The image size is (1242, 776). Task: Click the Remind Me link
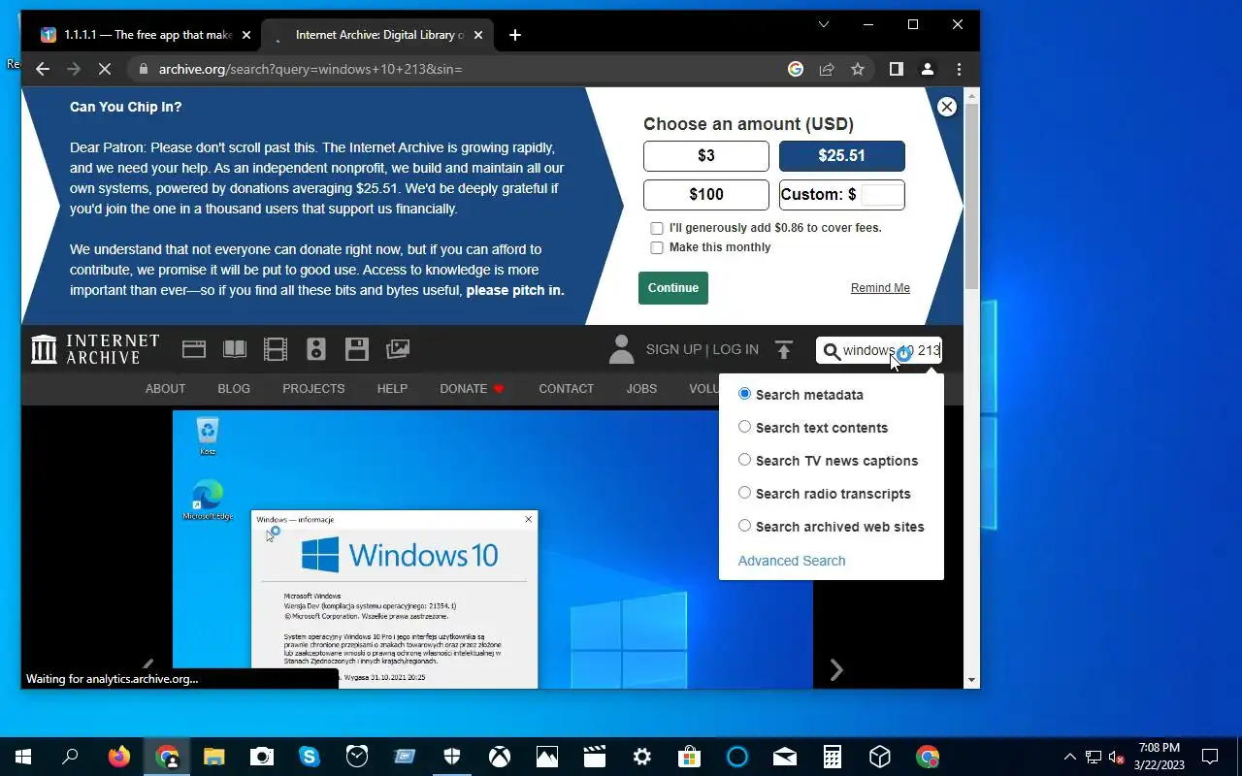tap(880, 288)
